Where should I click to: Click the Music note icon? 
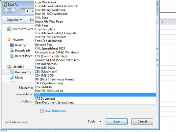[12, 77]
